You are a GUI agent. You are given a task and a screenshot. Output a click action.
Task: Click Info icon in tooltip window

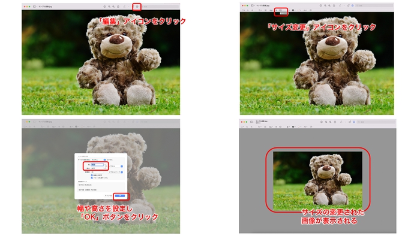(321, 5)
